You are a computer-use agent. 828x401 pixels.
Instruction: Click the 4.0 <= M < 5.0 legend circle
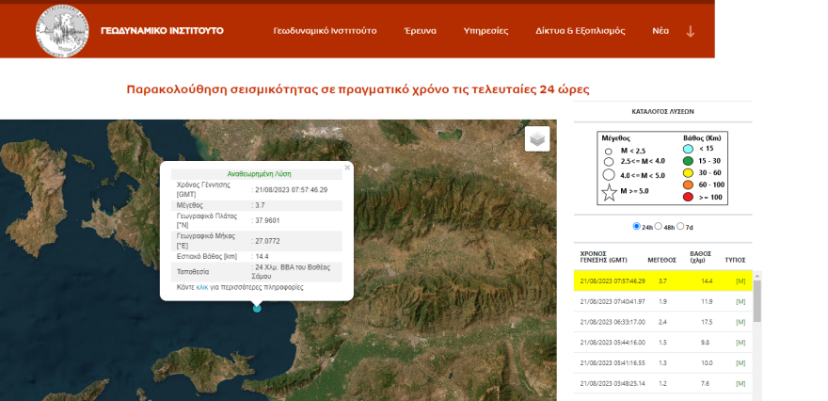[609, 175]
